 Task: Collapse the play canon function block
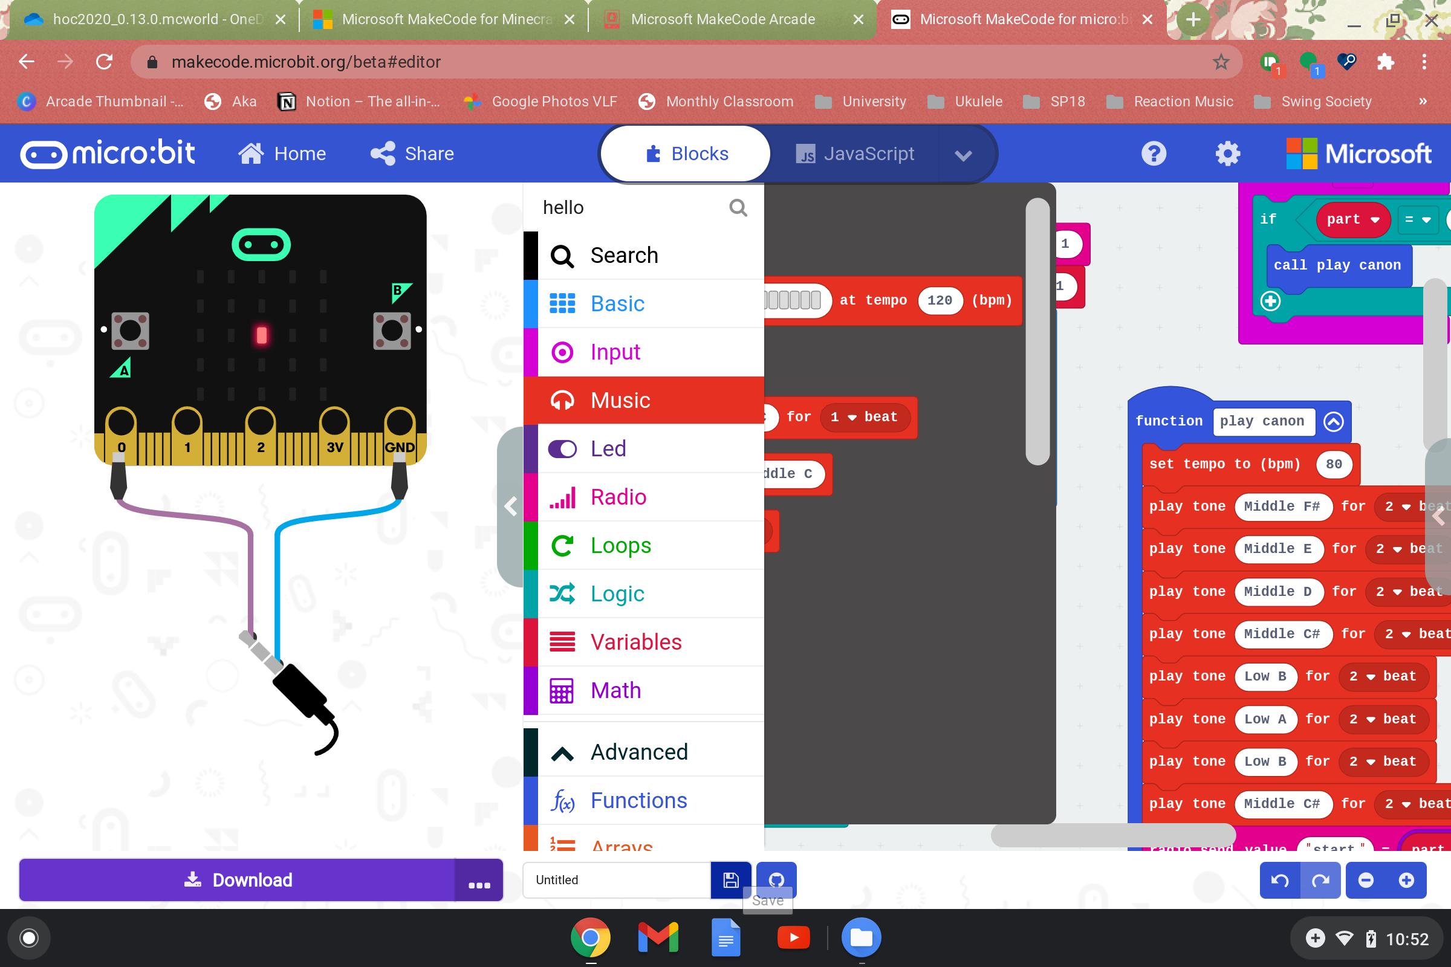[x=1333, y=422]
